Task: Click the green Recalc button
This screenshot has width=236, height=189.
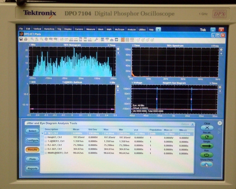Action: click(x=207, y=137)
